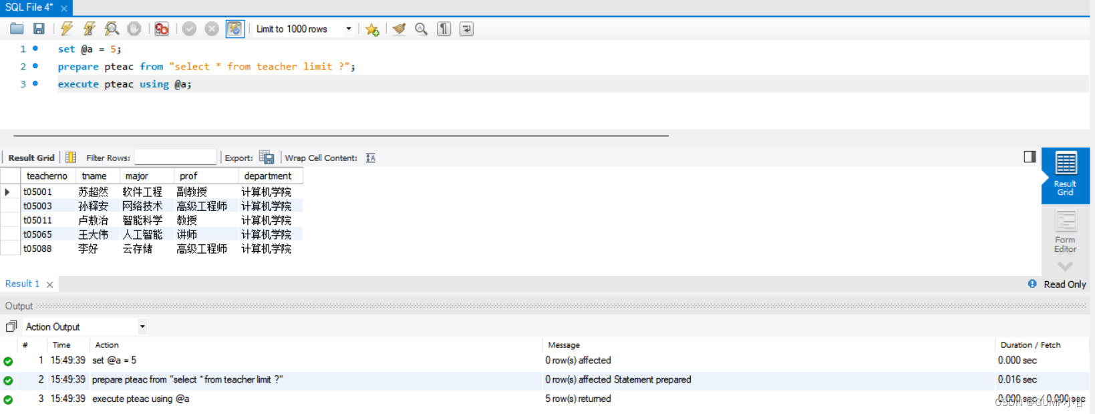The image size is (1095, 414).
Task: Click the grid icon beside Result Grid
Action: point(71,158)
